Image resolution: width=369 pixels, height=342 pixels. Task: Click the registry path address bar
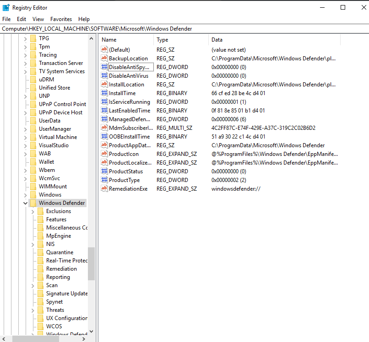(x=184, y=29)
